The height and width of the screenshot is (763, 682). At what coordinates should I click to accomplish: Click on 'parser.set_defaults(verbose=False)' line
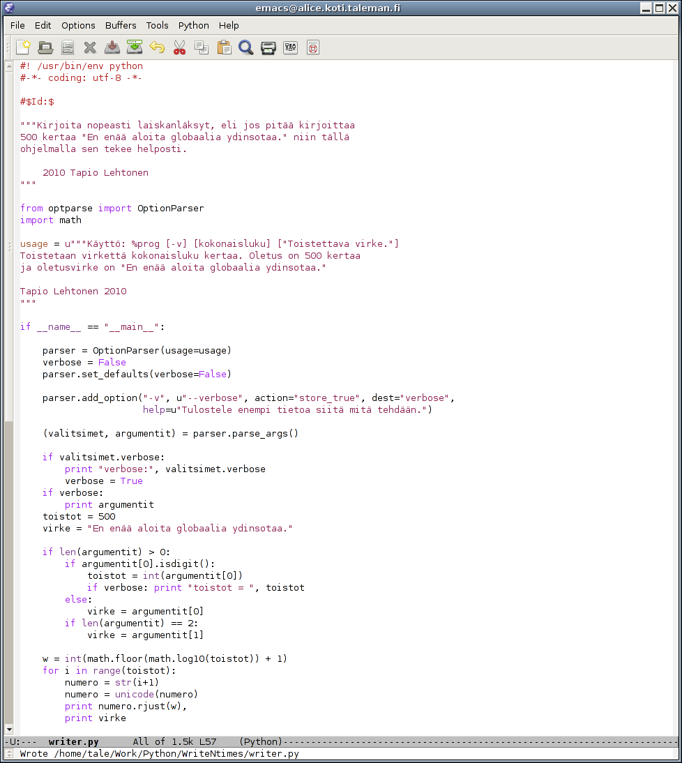click(x=137, y=375)
